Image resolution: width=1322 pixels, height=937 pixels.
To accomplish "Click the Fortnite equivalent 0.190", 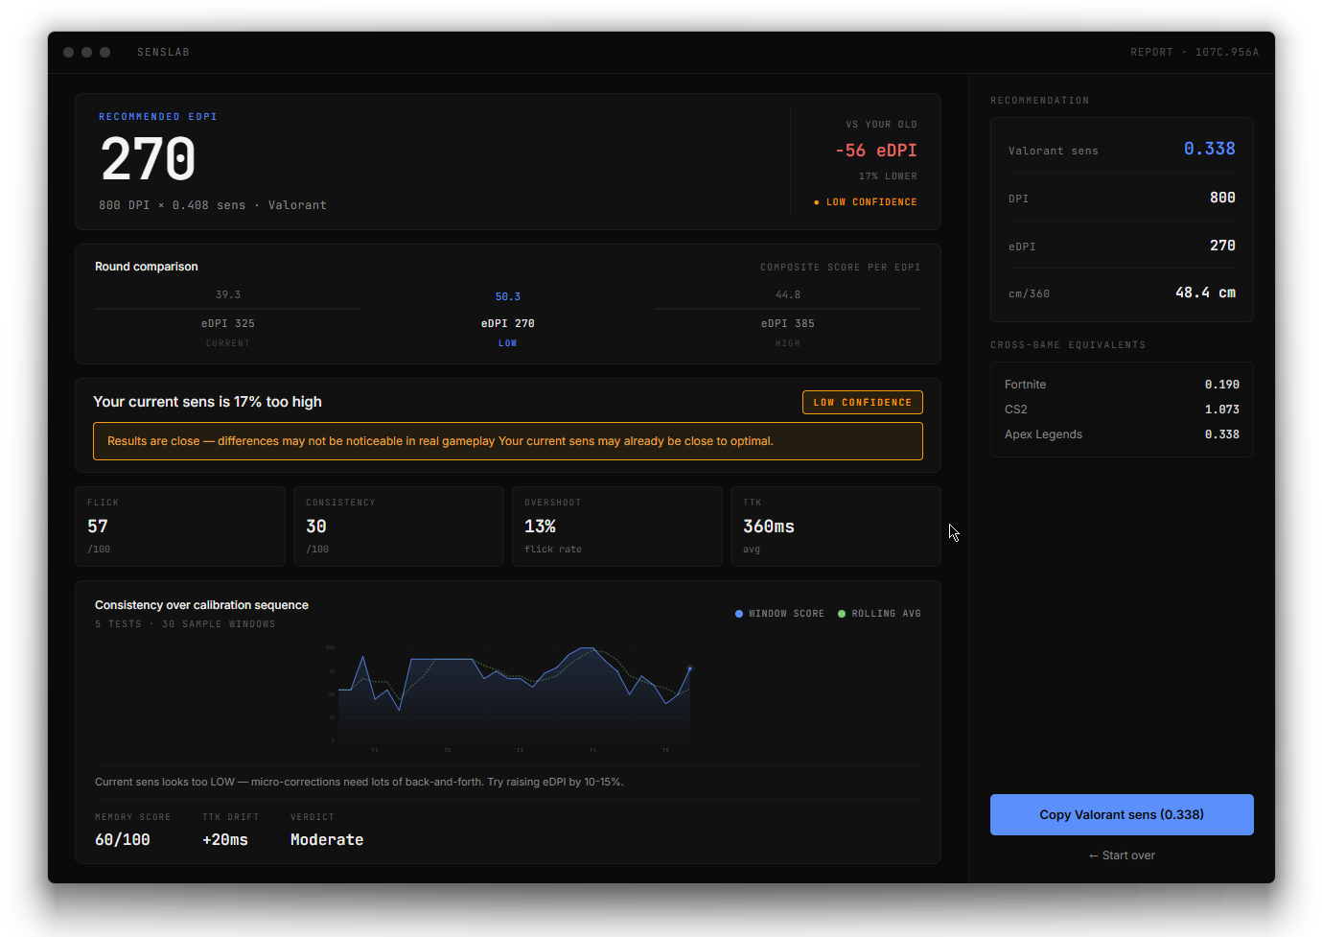I will [1221, 385].
